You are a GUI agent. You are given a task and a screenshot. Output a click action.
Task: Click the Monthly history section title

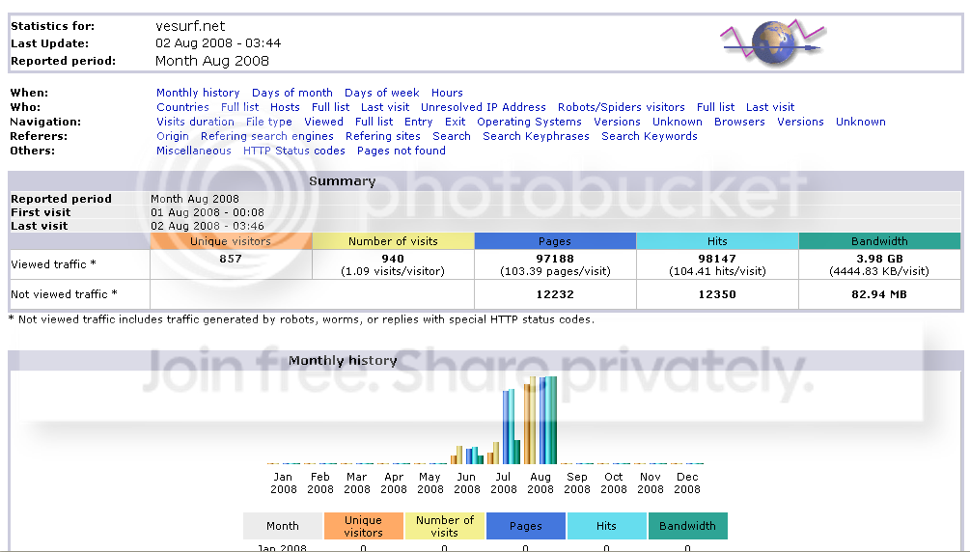click(x=343, y=360)
